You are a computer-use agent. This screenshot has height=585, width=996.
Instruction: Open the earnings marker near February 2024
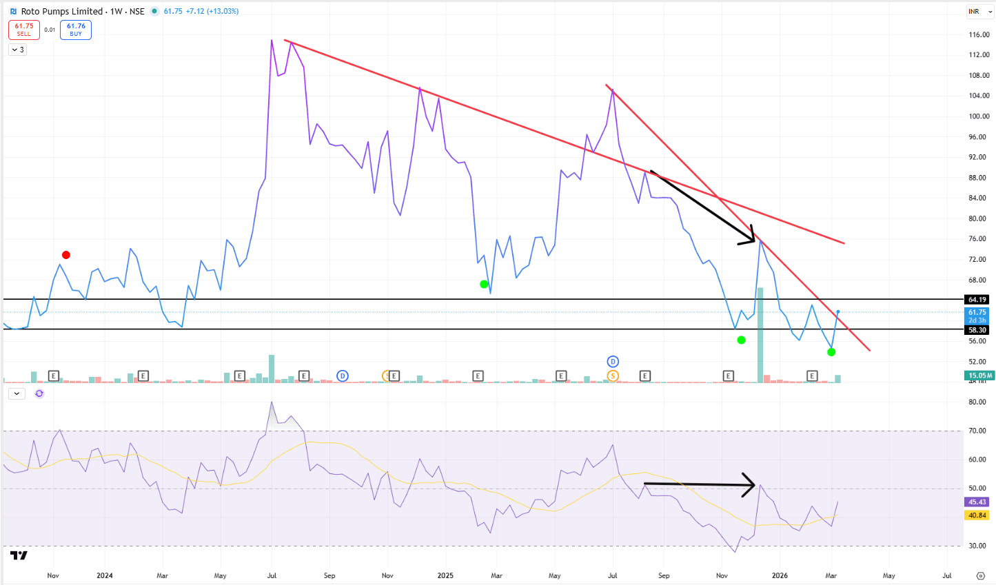click(143, 376)
